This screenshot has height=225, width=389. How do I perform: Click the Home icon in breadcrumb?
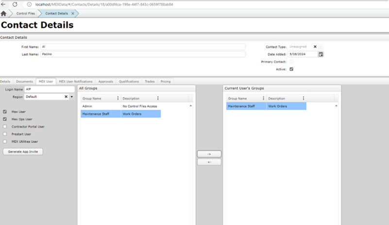[4, 14]
